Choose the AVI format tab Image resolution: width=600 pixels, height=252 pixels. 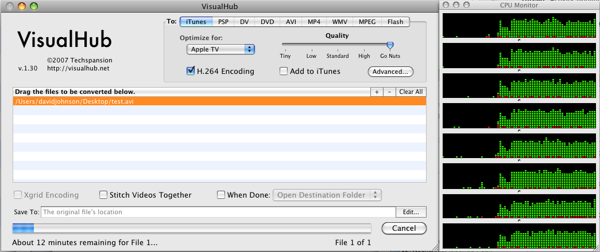coord(291,22)
